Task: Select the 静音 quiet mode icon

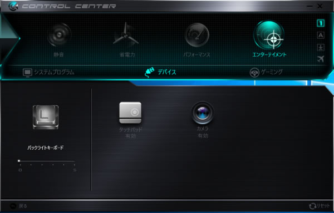Action: 59,35
